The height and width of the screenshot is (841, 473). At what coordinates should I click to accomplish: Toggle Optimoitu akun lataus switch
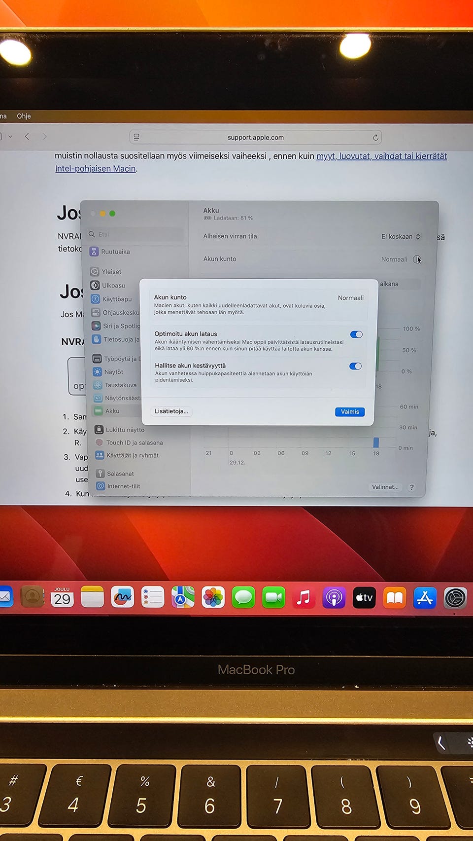click(x=356, y=334)
